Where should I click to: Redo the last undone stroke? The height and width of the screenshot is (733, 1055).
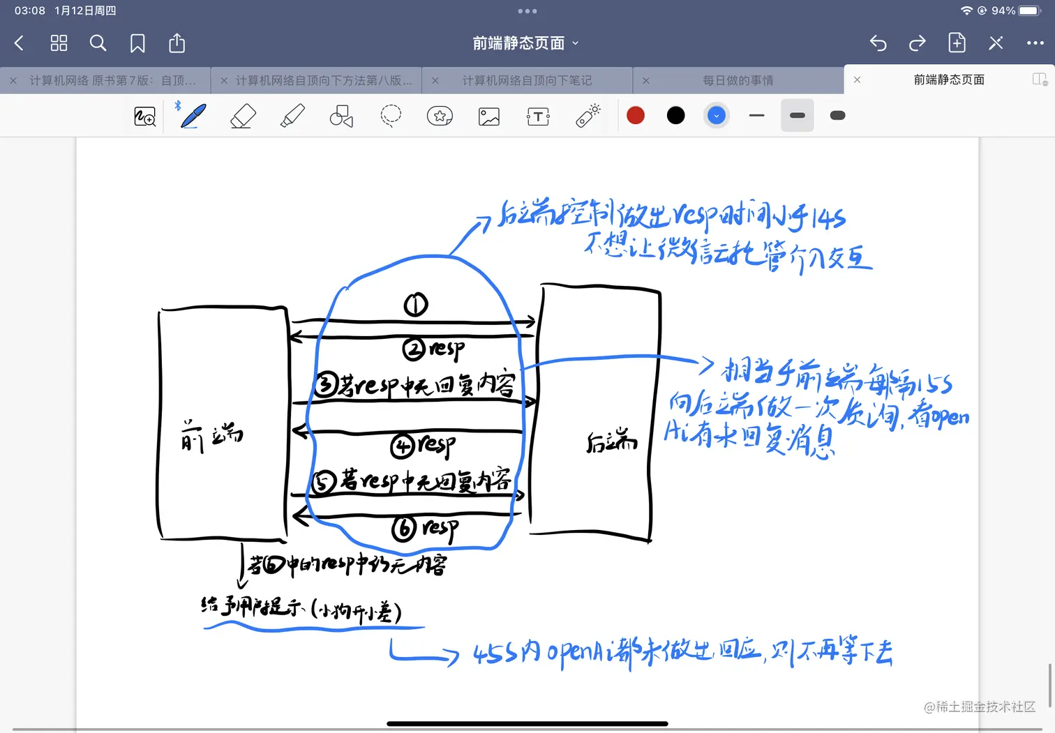coord(917,43)
